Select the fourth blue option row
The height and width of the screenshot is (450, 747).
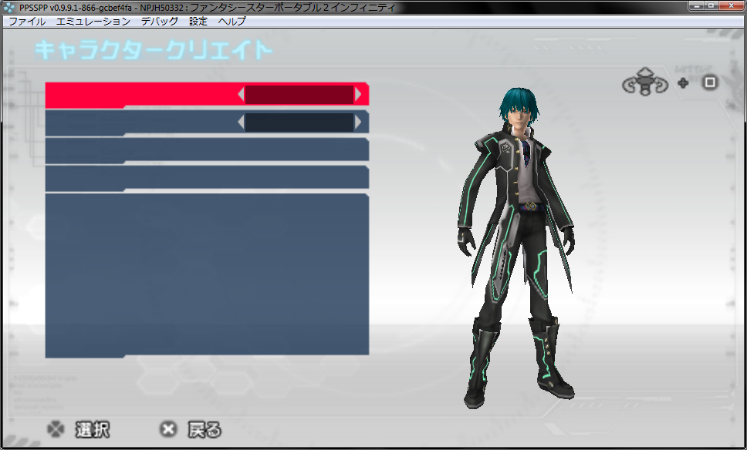pos(207,178)
